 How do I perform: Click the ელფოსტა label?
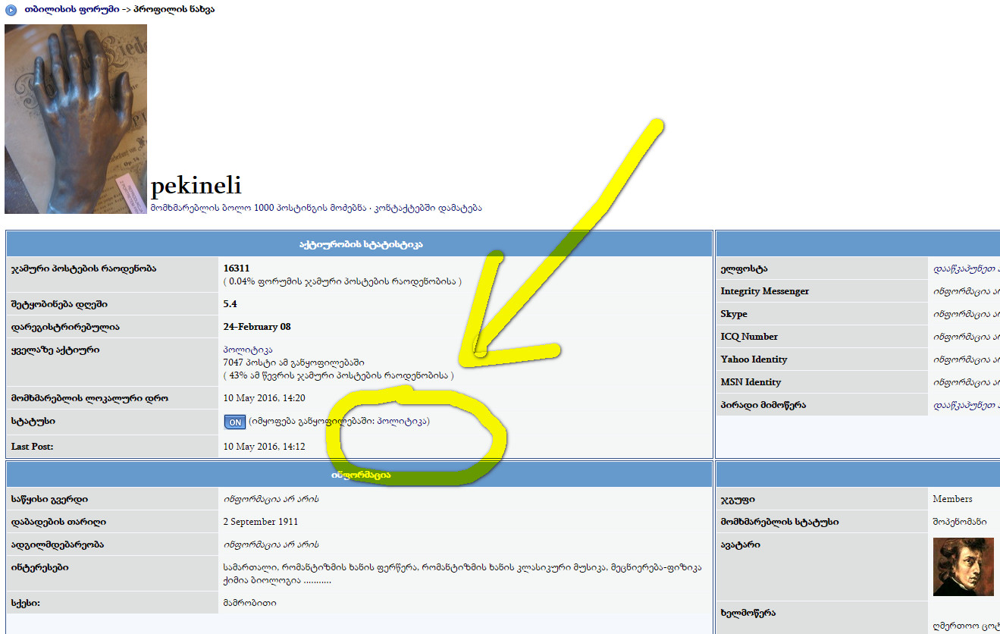tap(745, 268)
